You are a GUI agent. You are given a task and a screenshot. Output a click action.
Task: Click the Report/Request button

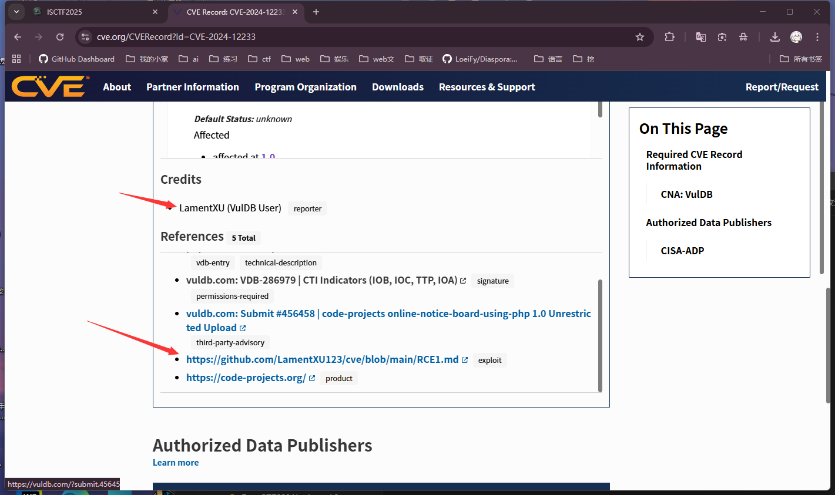pyautogui.click(x=782, y=87)
